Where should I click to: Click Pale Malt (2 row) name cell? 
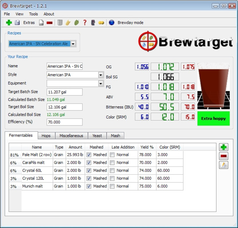click(37, 155)
